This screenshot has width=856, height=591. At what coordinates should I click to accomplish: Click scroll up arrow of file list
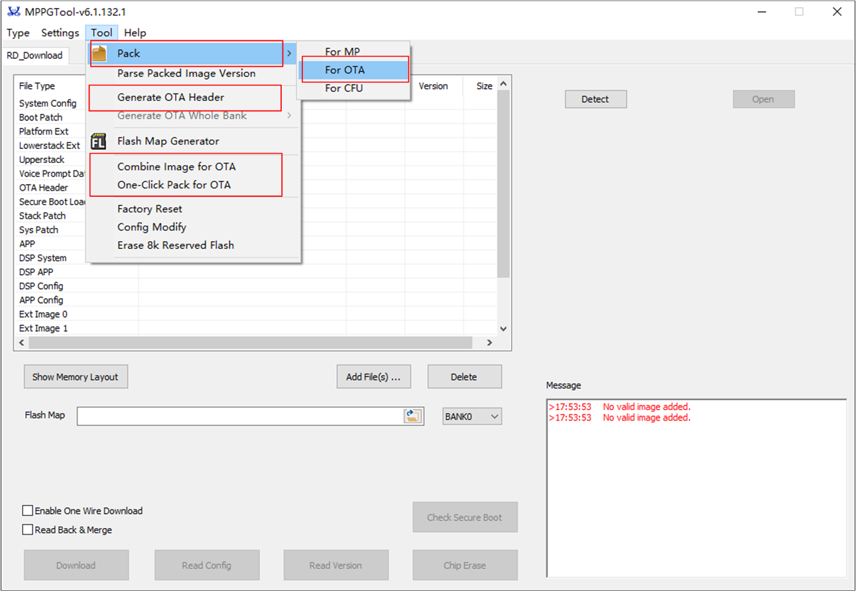pyautogui.click(x=503, y=84)
